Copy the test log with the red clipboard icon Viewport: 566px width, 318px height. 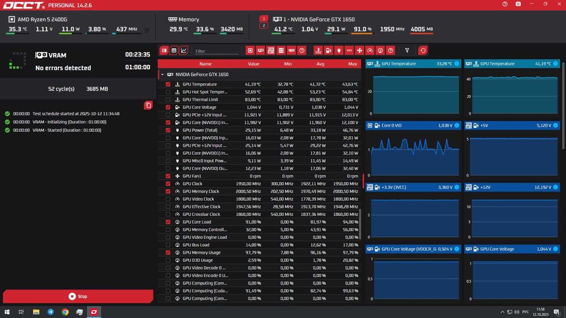pyautogui.click(x=148, y=105)
